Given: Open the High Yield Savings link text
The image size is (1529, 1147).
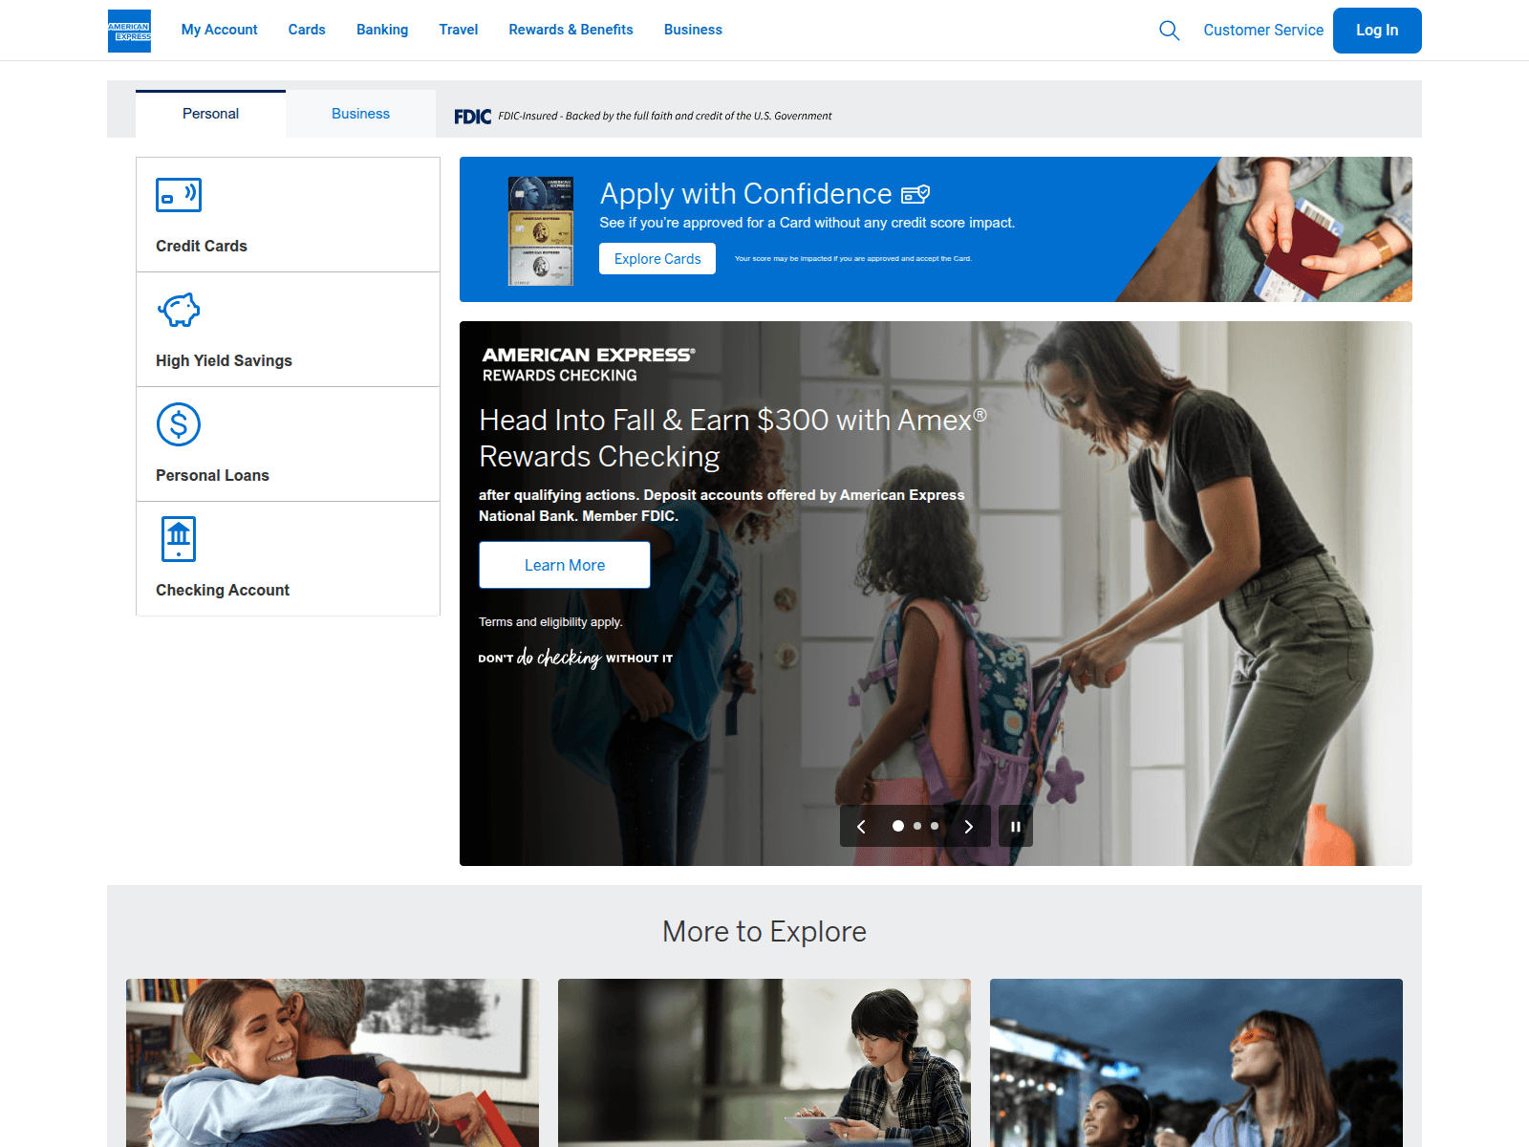Looking at the screenshot, I should tap(224, 360).
